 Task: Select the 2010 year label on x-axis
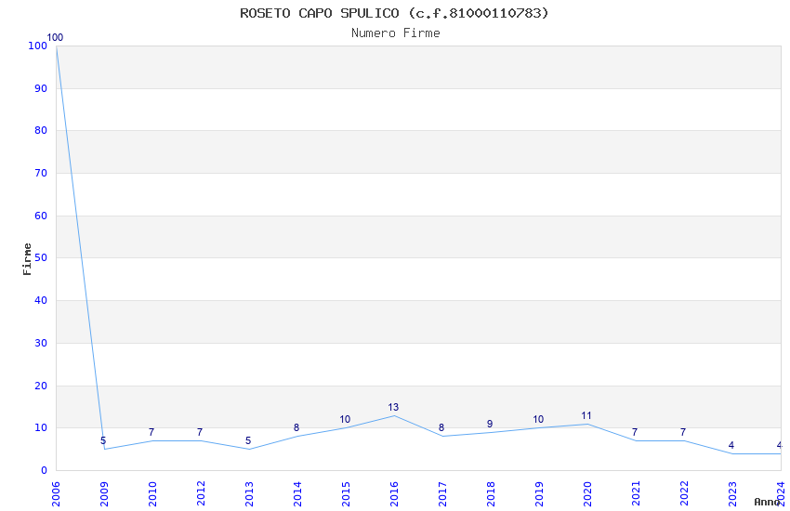[x=152, y=494]
